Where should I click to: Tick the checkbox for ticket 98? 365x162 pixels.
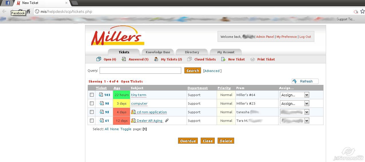(x=92, y=103)
